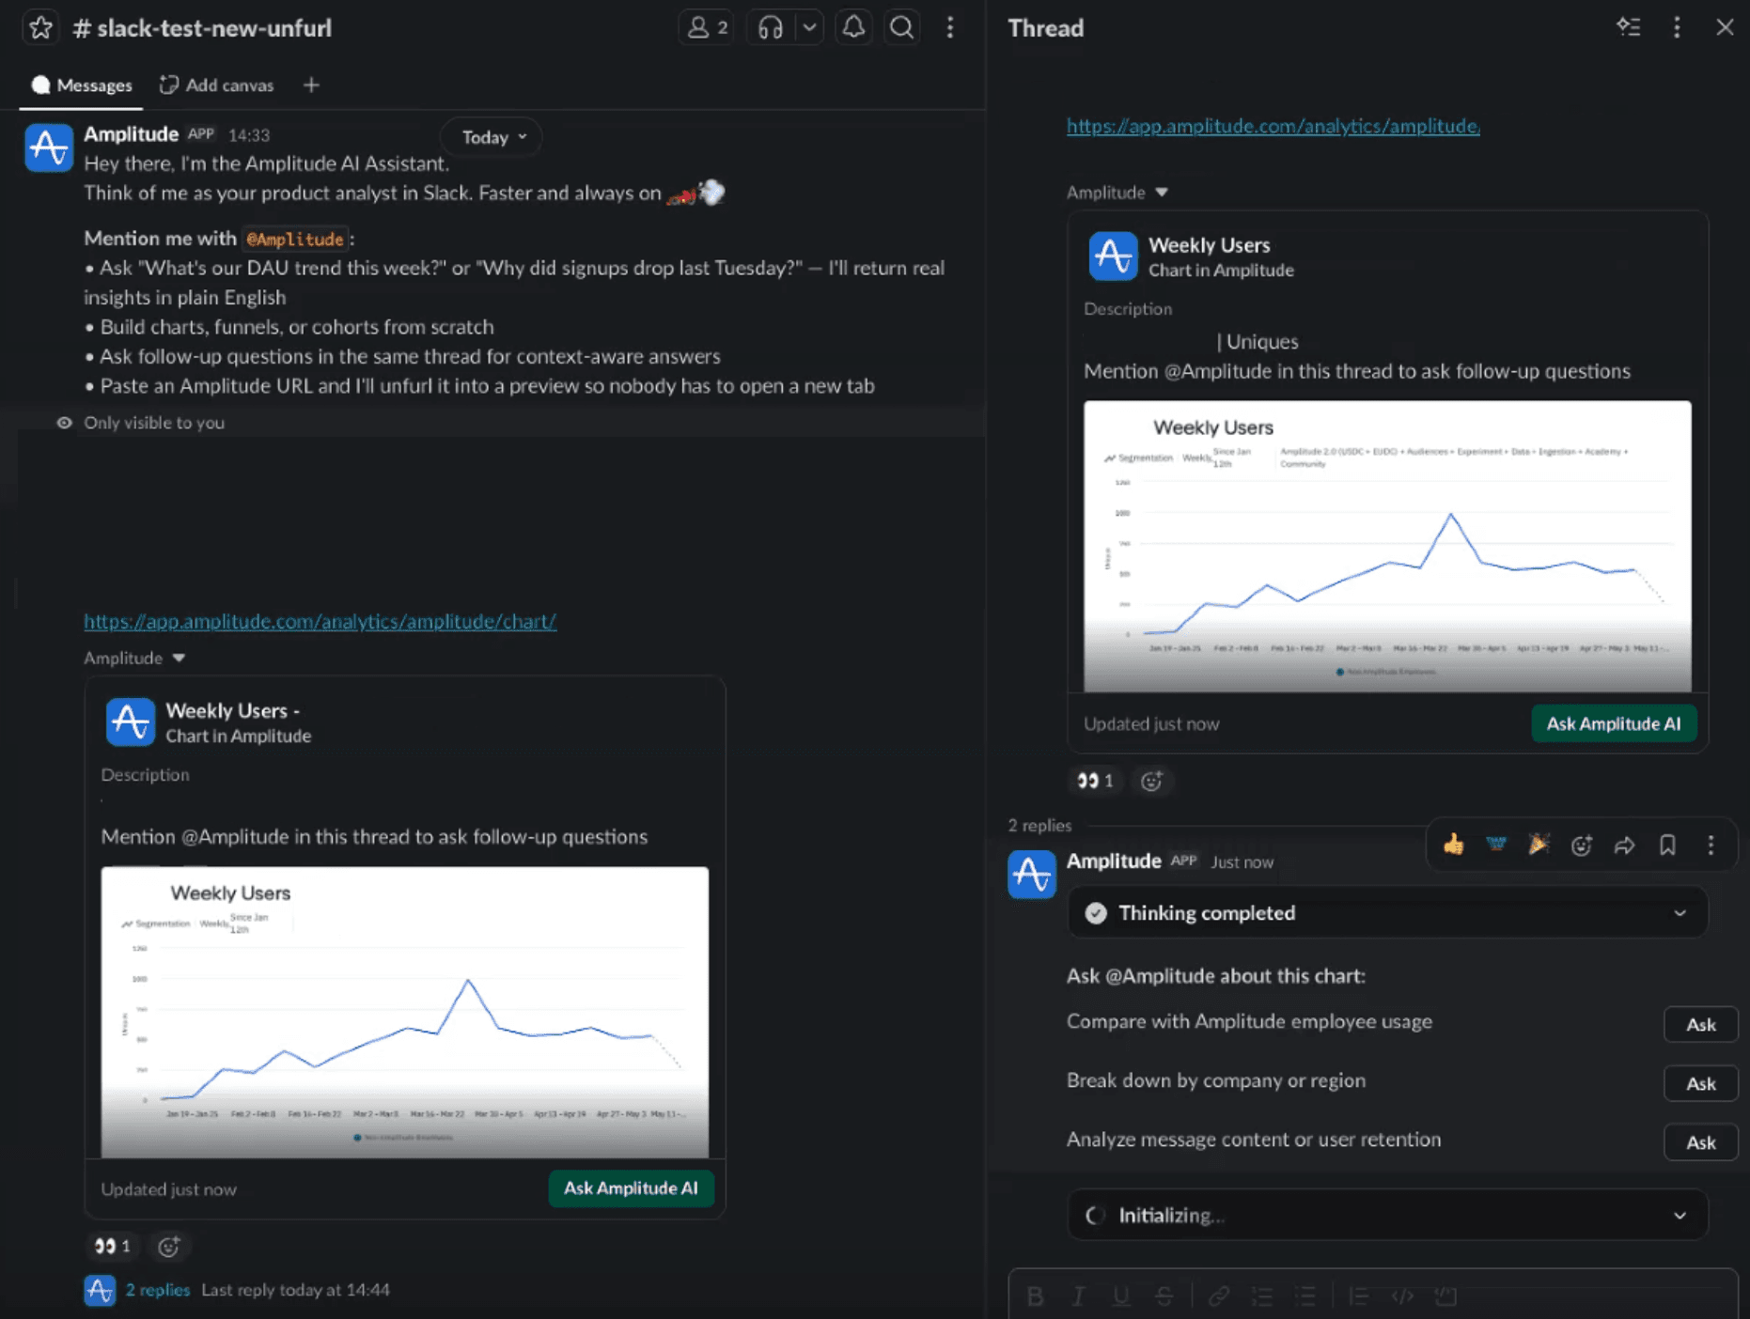
Task: Add a reaction to the channel message
Action: point(169,1247)
